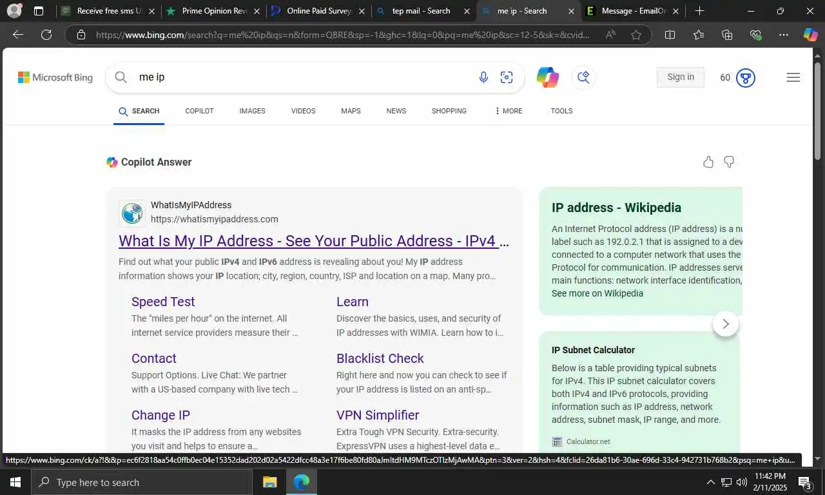Switch to the VIDEOS search tab
This screenshot has height=495, width=825.
(303, 111)
